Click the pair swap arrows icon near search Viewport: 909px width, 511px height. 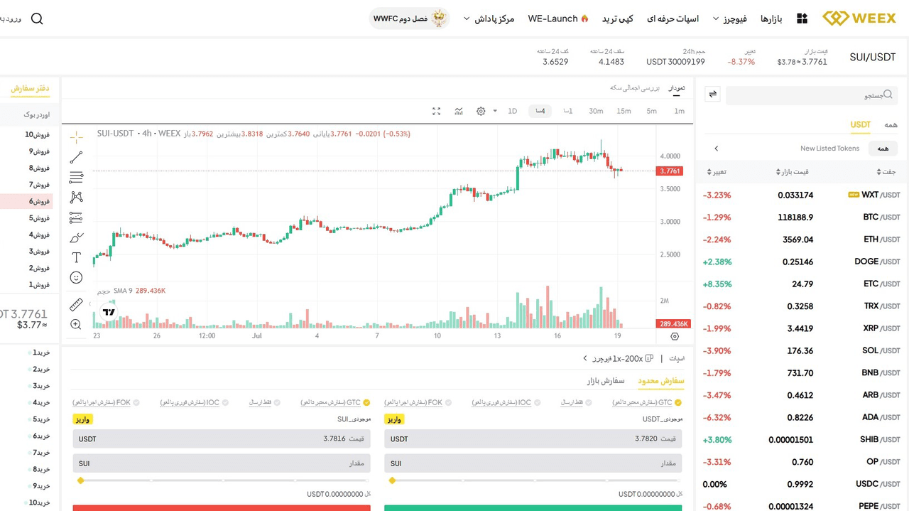click(x=712, y=93)
